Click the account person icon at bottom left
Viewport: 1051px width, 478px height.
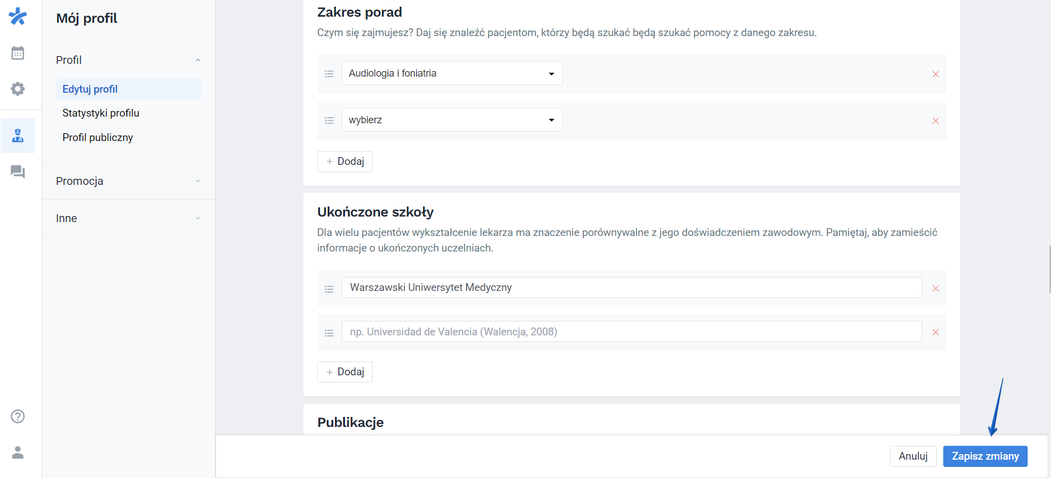[18, 452]
